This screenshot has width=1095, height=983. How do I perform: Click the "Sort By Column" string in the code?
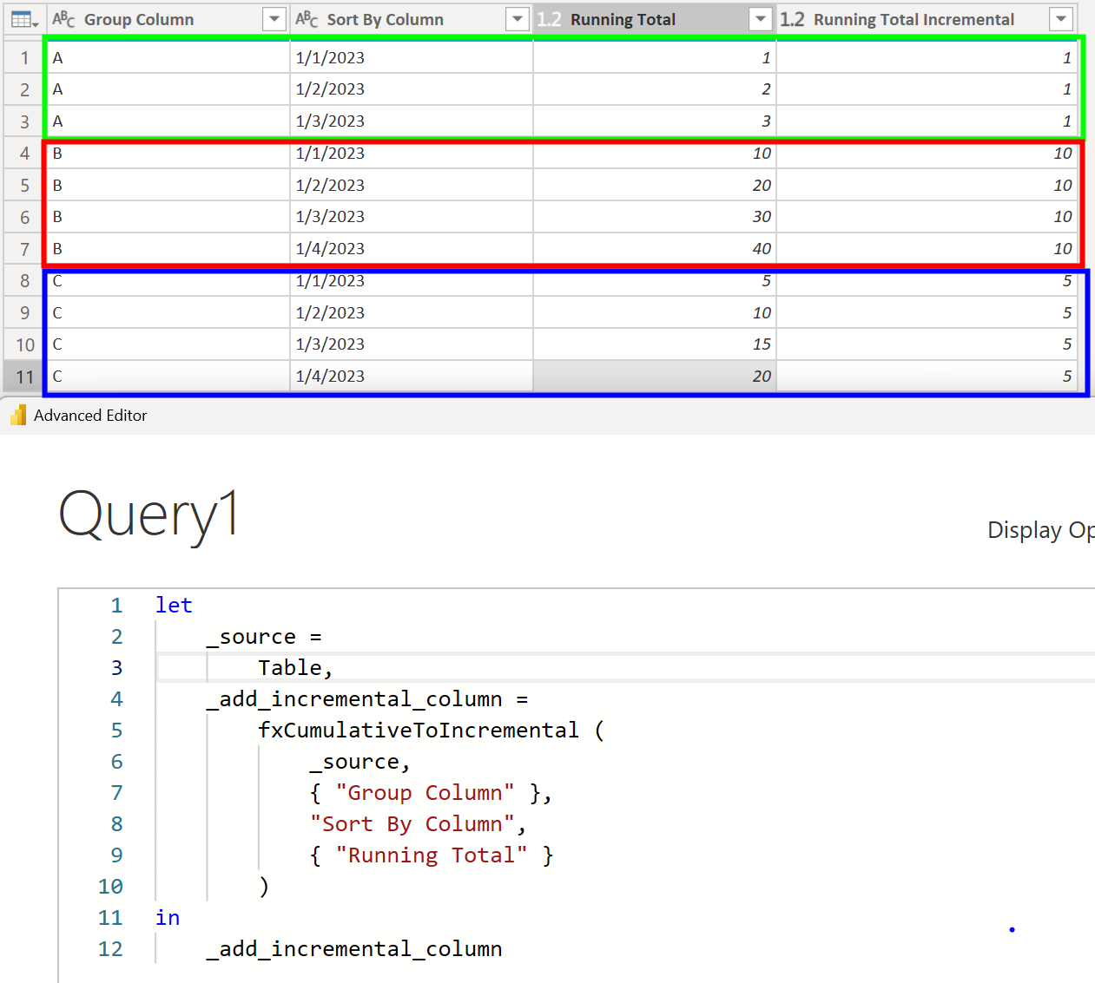(x=412, y=824)
